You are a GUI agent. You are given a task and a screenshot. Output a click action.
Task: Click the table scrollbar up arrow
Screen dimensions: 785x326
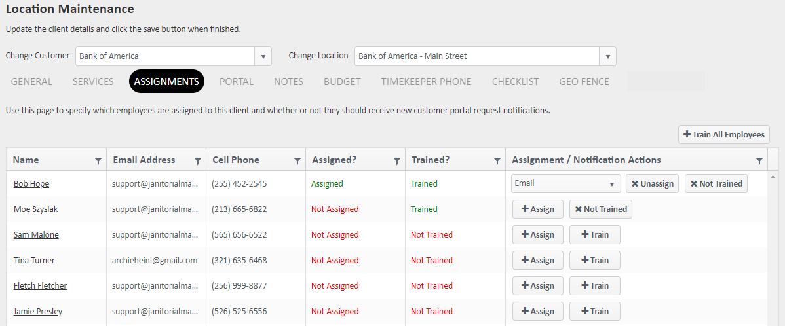773,177
